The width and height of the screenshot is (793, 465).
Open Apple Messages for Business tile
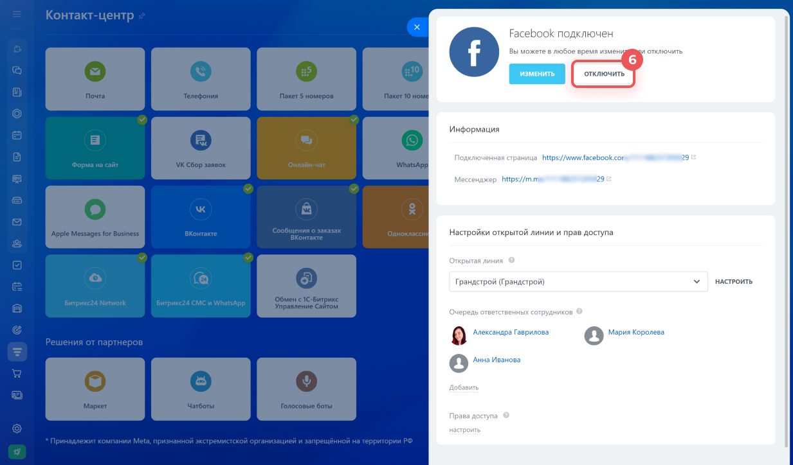[95, 217]
